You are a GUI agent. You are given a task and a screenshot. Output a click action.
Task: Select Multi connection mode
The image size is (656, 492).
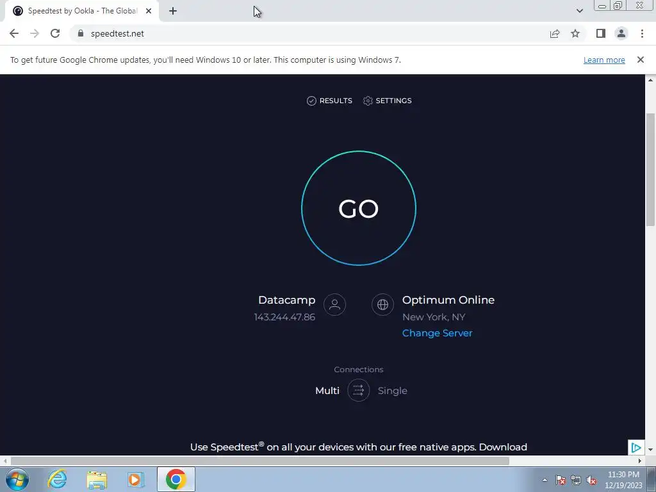tap(327, 391)
